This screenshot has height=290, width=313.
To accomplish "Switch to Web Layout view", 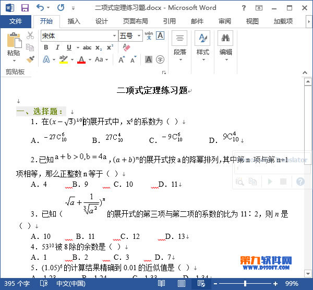I will click(201, 283).
